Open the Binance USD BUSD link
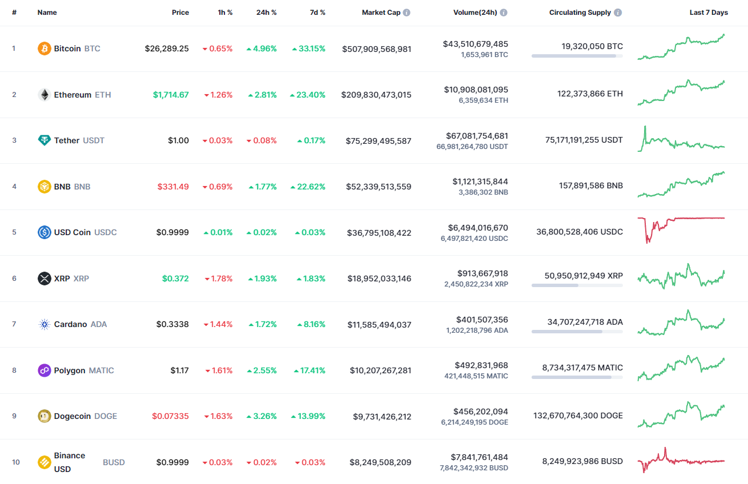Viewport: 748px width, 484px height. 69,462
